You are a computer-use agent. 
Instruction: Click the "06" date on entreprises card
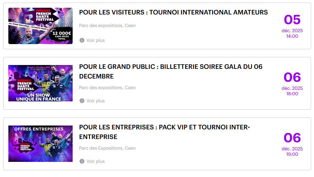[292, 138]
